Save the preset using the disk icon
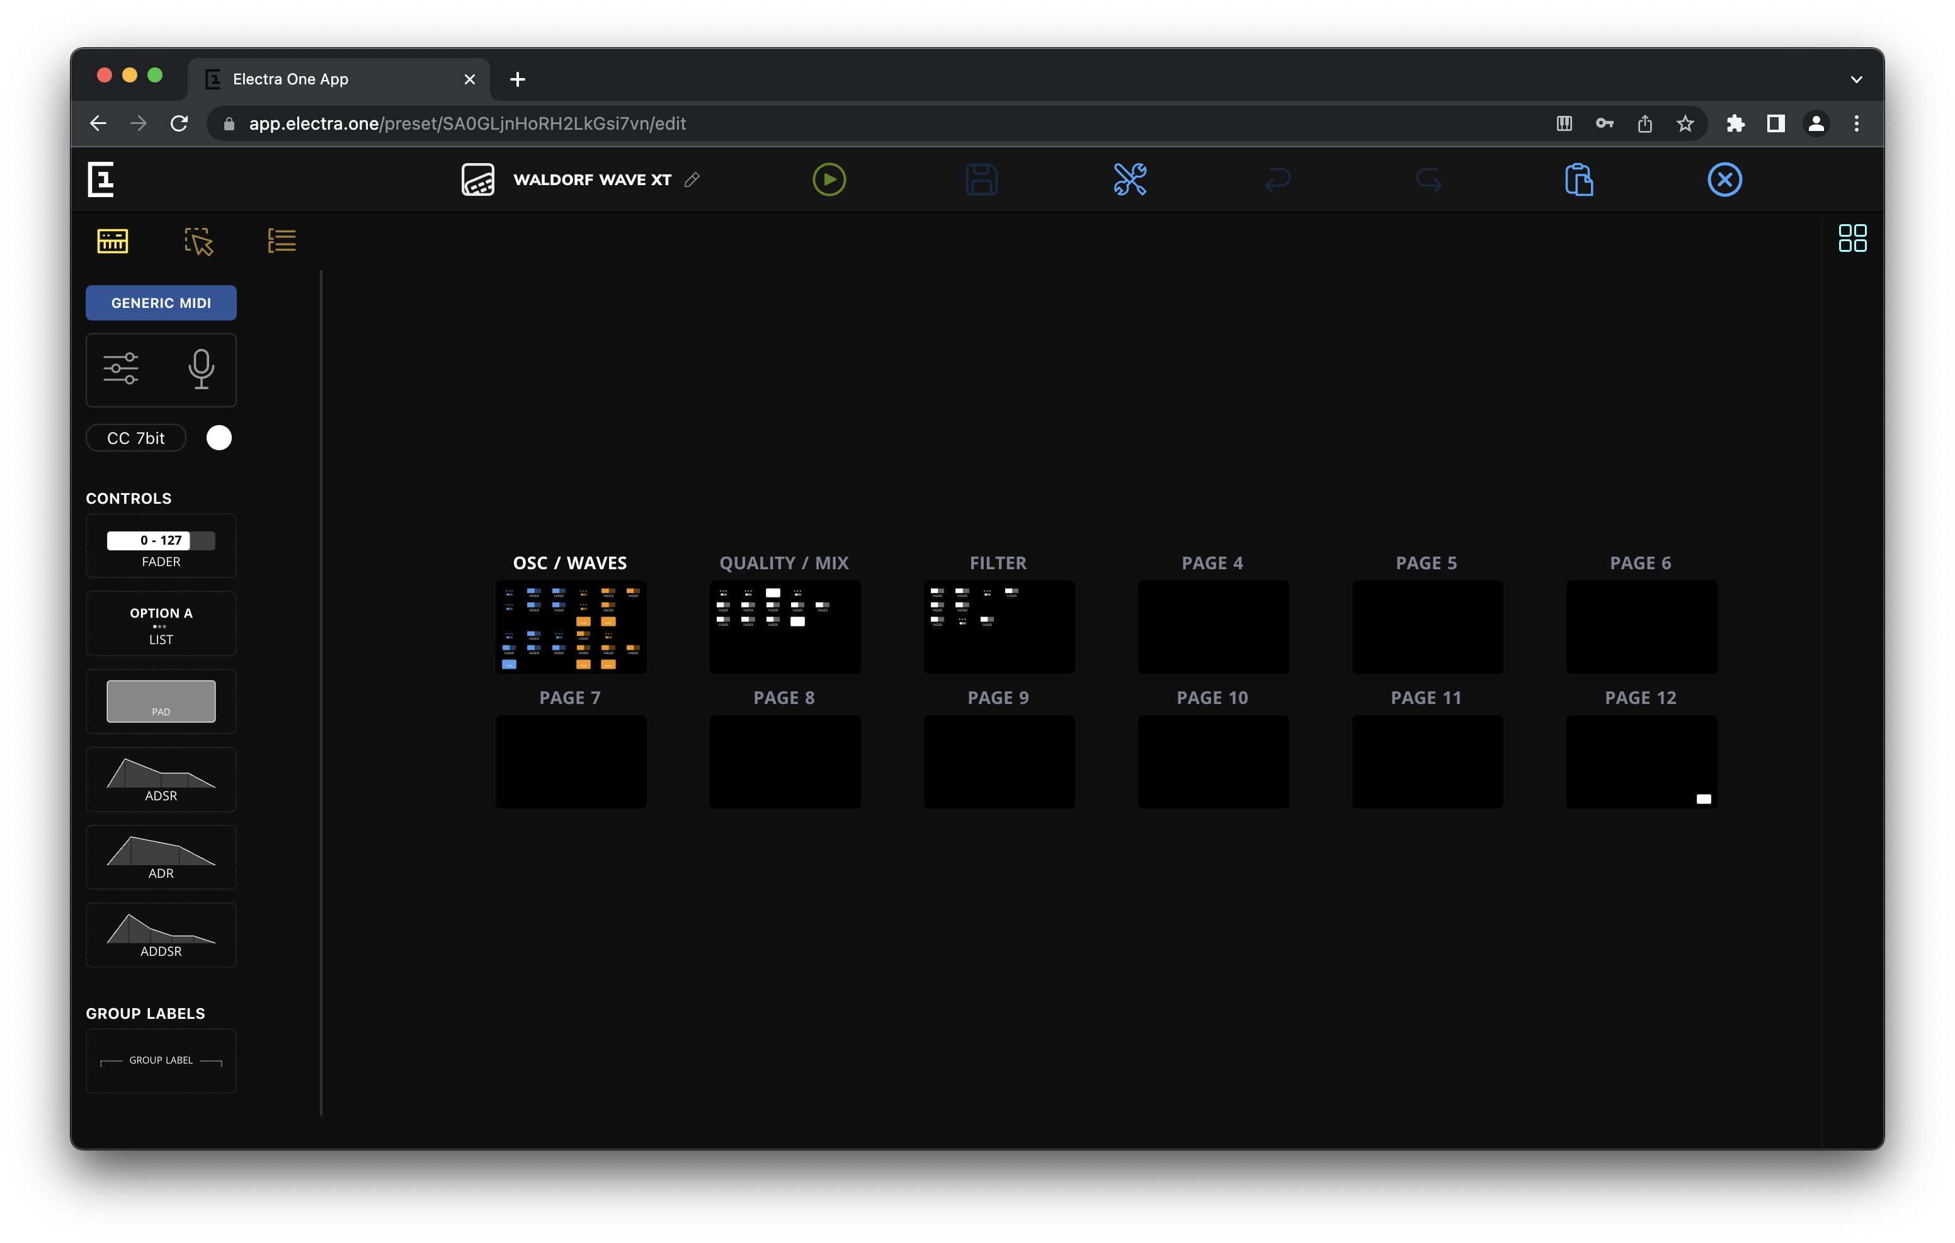The width and height of the screenshot is (1955, 1243). click(981, 179)
